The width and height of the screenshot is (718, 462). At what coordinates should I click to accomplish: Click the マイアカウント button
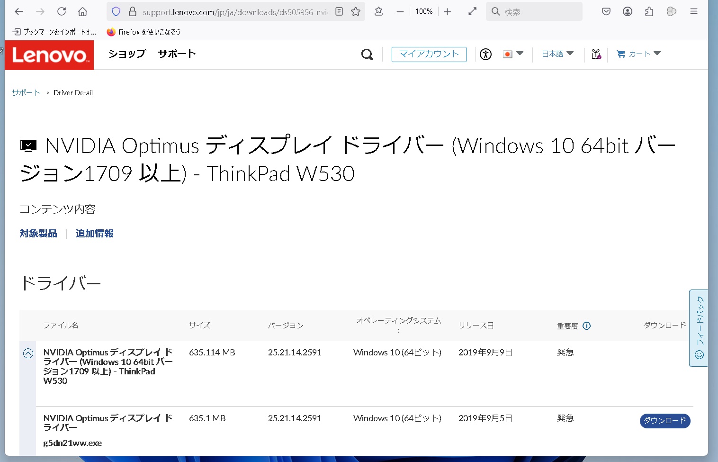(x=429, y=54)
